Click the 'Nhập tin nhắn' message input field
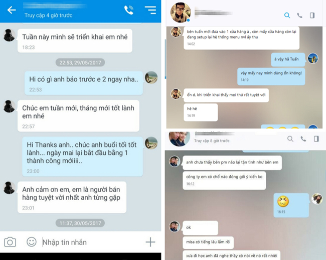 pyautogui.click(x=91, y=242)
